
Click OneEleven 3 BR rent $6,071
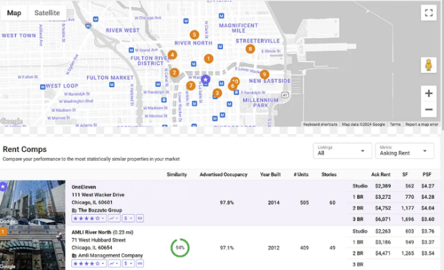[x=383, y=220]
